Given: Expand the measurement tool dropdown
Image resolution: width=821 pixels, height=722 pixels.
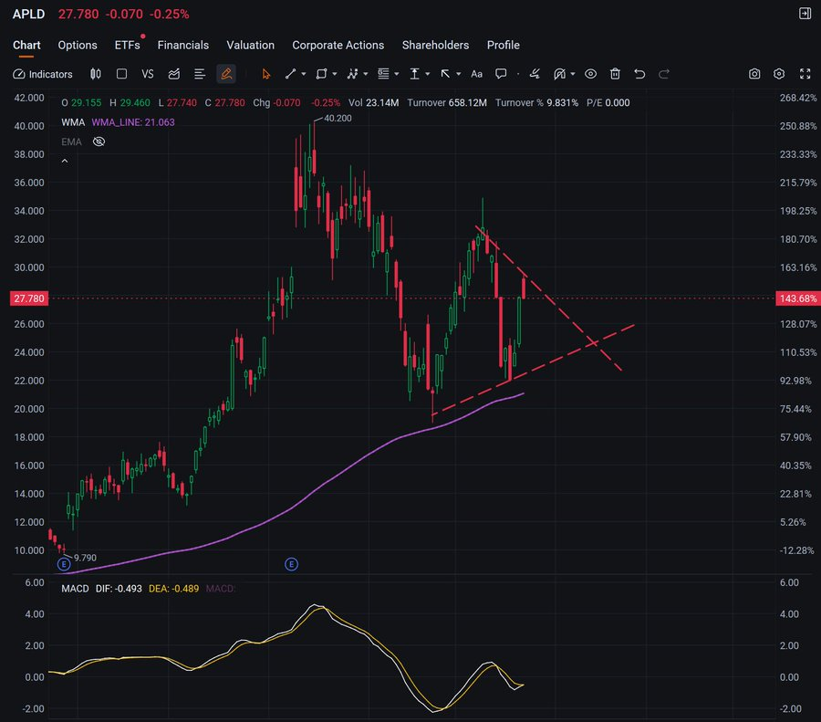Looking at the screenshot, I should coord(427,74).
